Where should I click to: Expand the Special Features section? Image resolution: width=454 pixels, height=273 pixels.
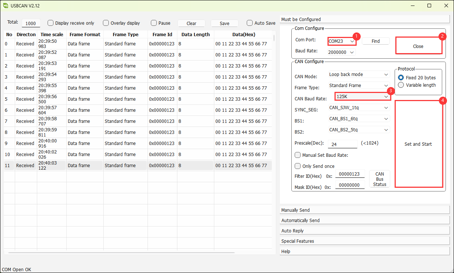[x=365, y=241]
